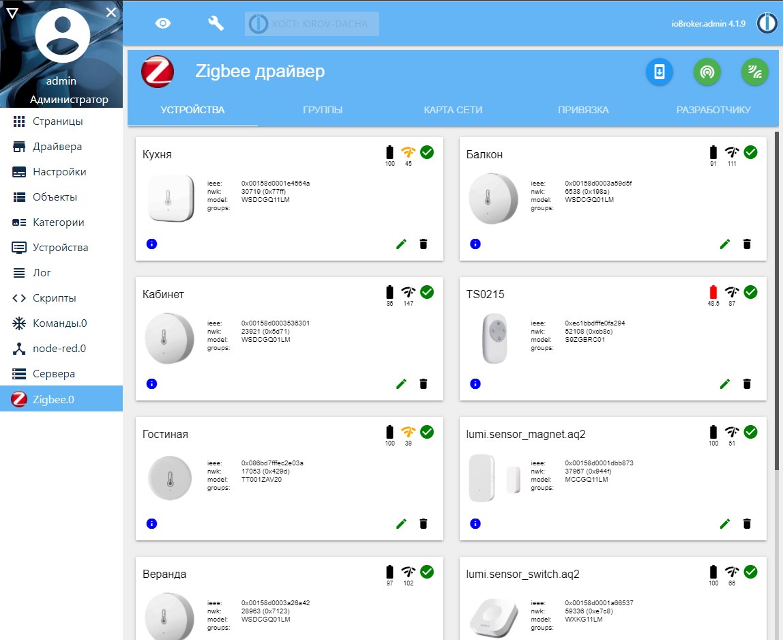Click the green pairing round button
This screenshot has width=783, height=640.
tap(707, 72)
